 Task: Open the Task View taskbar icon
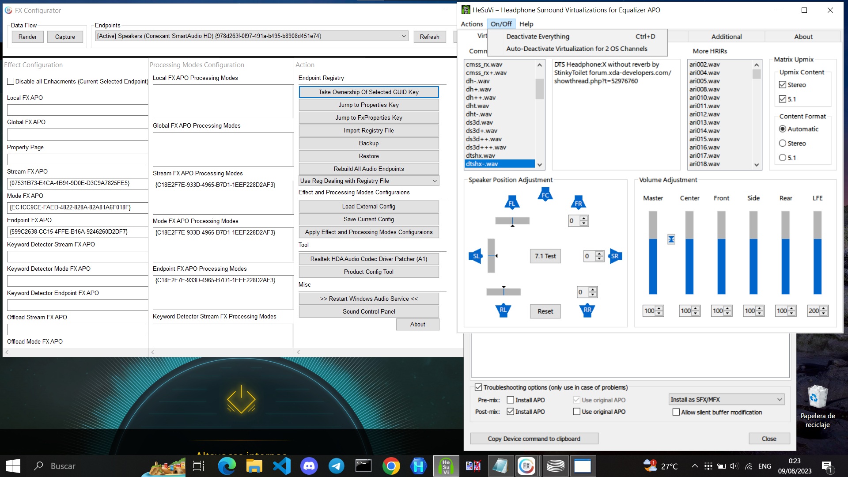[x=199, y=466]
